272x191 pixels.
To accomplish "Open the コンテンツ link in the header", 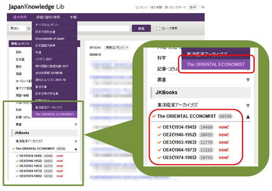I will 141,7.
